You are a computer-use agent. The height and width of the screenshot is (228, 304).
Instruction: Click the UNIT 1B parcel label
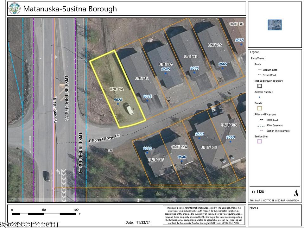(142, 78)
